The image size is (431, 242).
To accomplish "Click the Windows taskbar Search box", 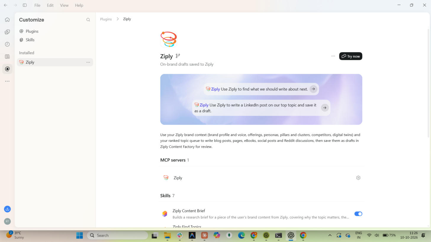I will tap(118, 235).
